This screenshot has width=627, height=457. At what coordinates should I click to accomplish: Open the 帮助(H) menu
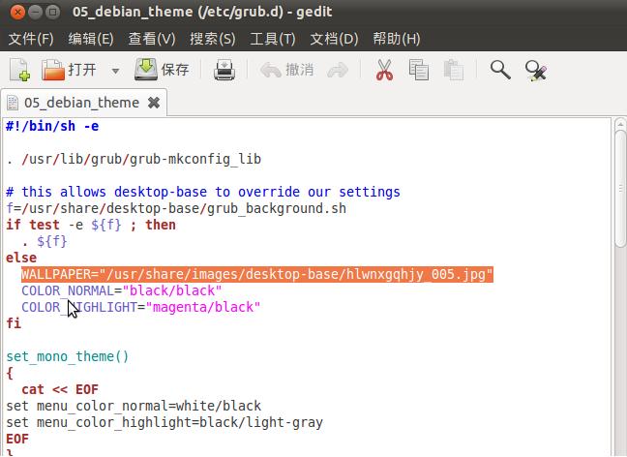(x=397, y=39)
